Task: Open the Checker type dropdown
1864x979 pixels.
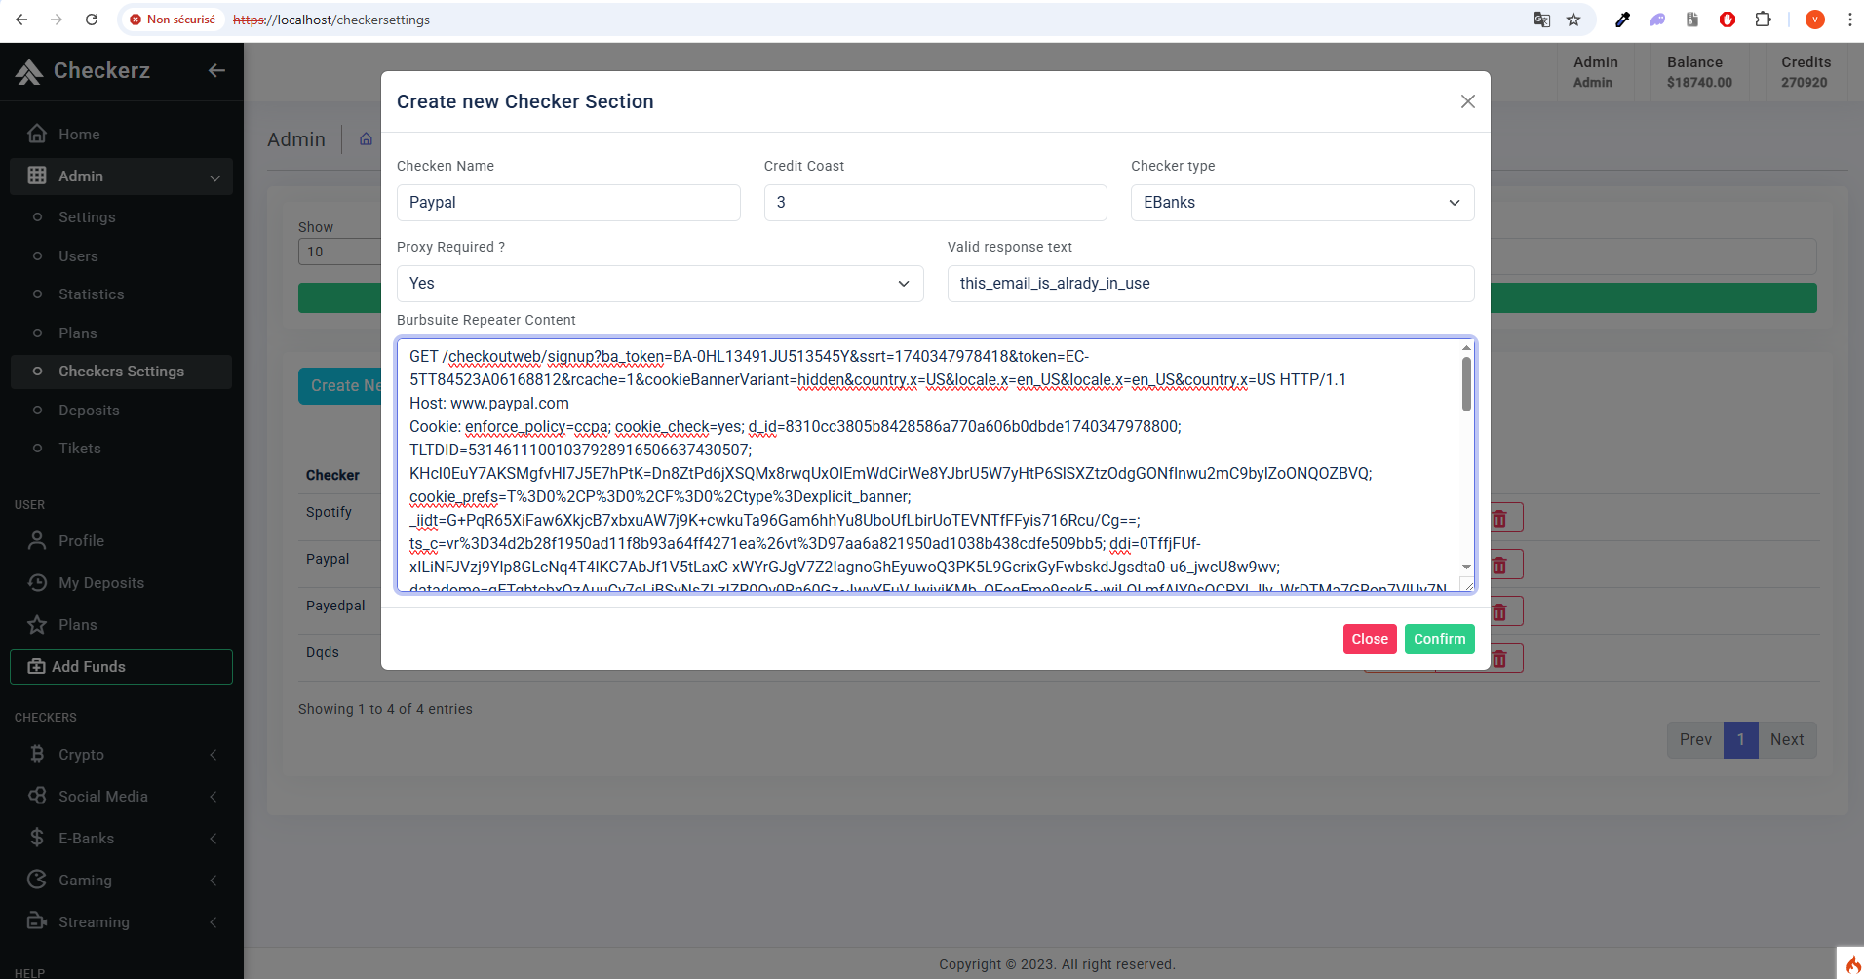Action: coord(1302,203)
